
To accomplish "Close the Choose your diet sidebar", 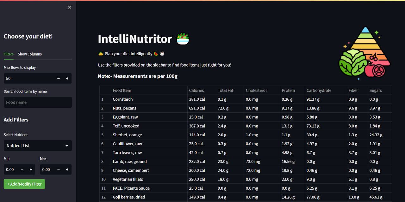I will (69, 7).
